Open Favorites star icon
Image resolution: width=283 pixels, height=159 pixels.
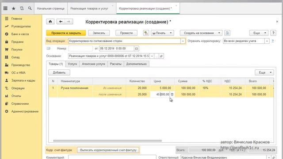14,8
